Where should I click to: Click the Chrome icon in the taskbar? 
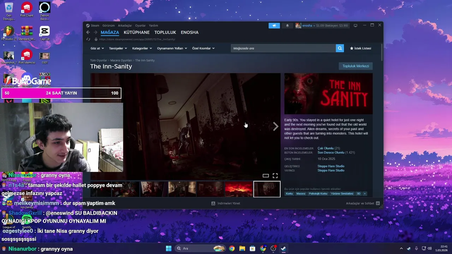click(x=232, y=248)
